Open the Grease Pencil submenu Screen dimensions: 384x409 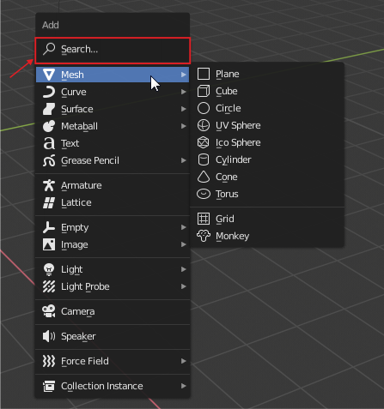point(113,160)
